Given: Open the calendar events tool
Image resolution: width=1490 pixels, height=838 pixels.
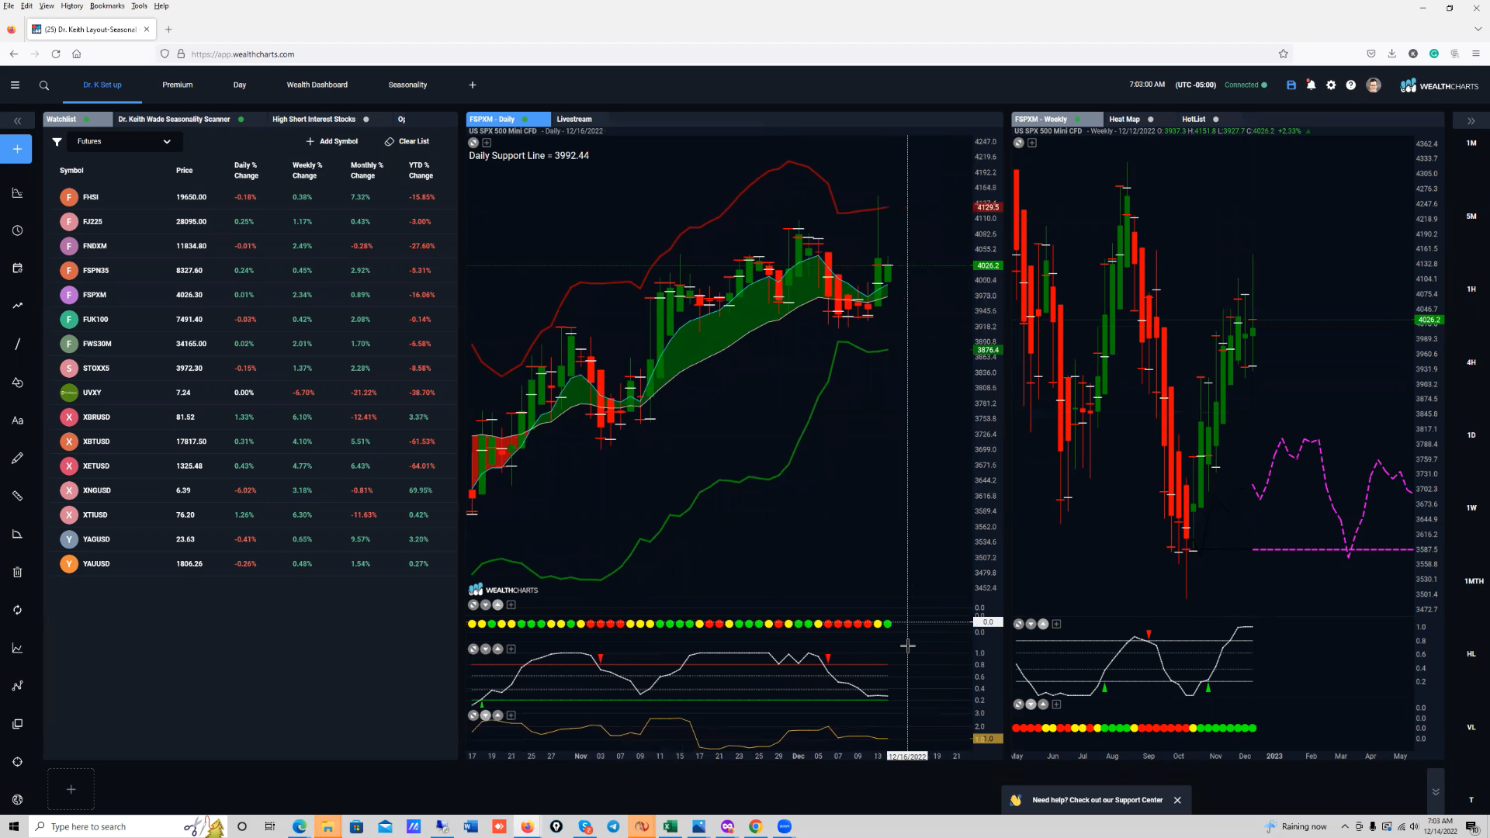Looking at the screenshot, I should tap(17, 268).
